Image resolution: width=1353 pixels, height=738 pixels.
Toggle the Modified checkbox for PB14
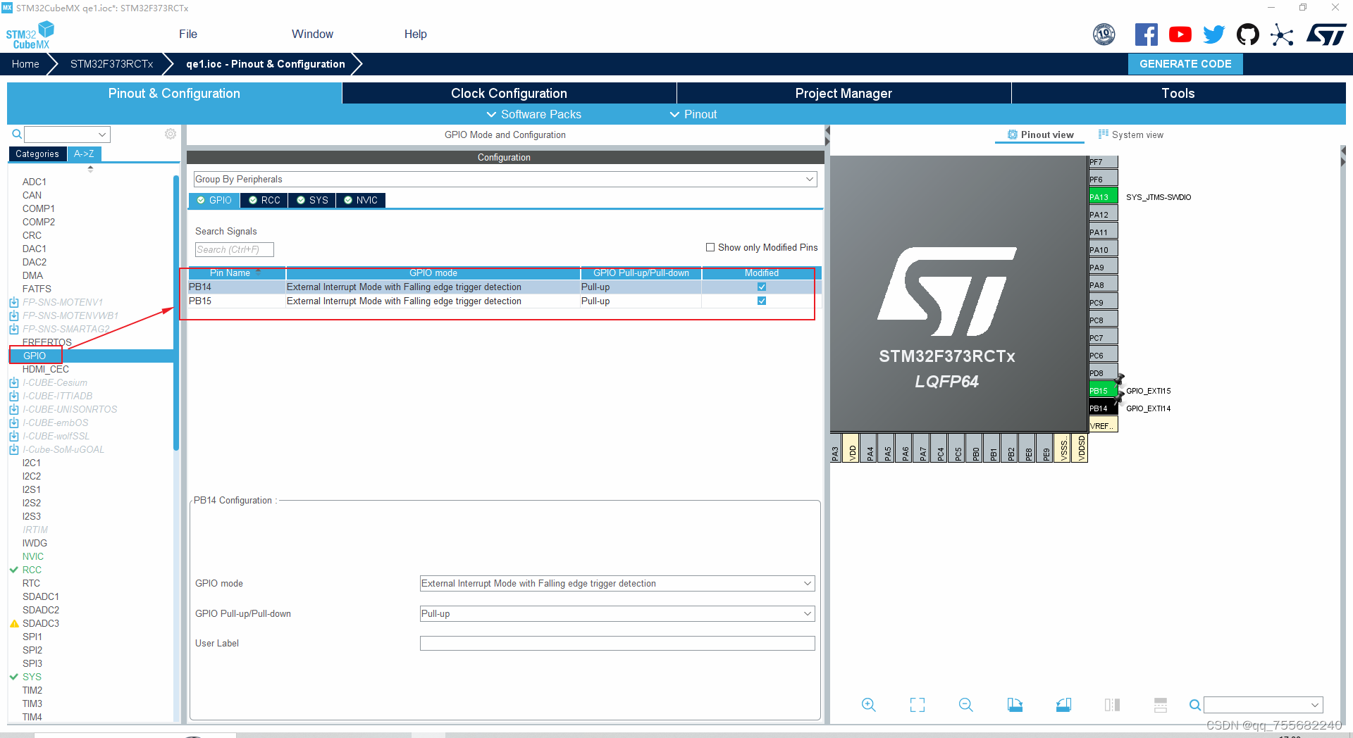762,287
